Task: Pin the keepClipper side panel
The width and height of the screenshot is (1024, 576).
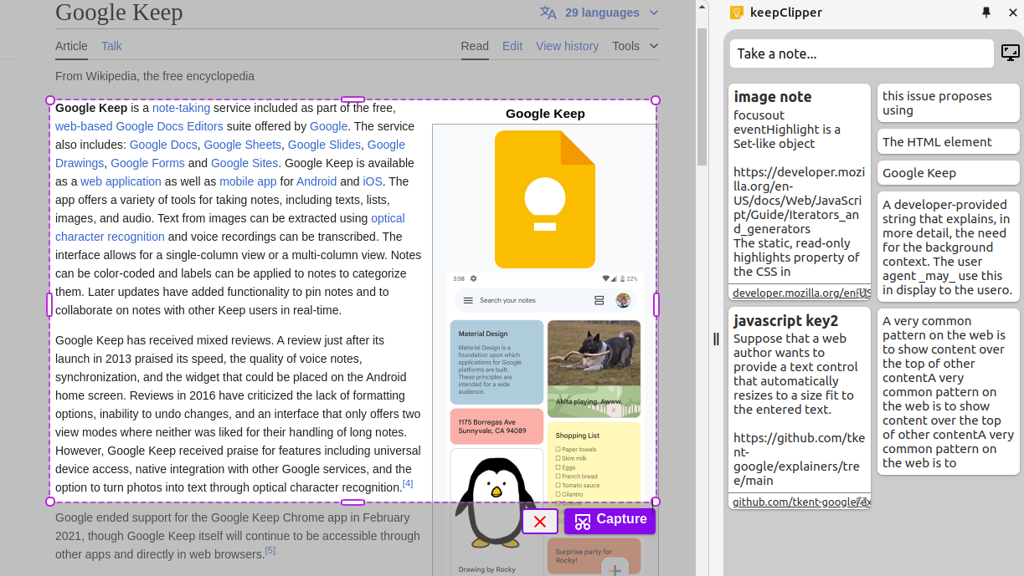Action: [986, 13]
